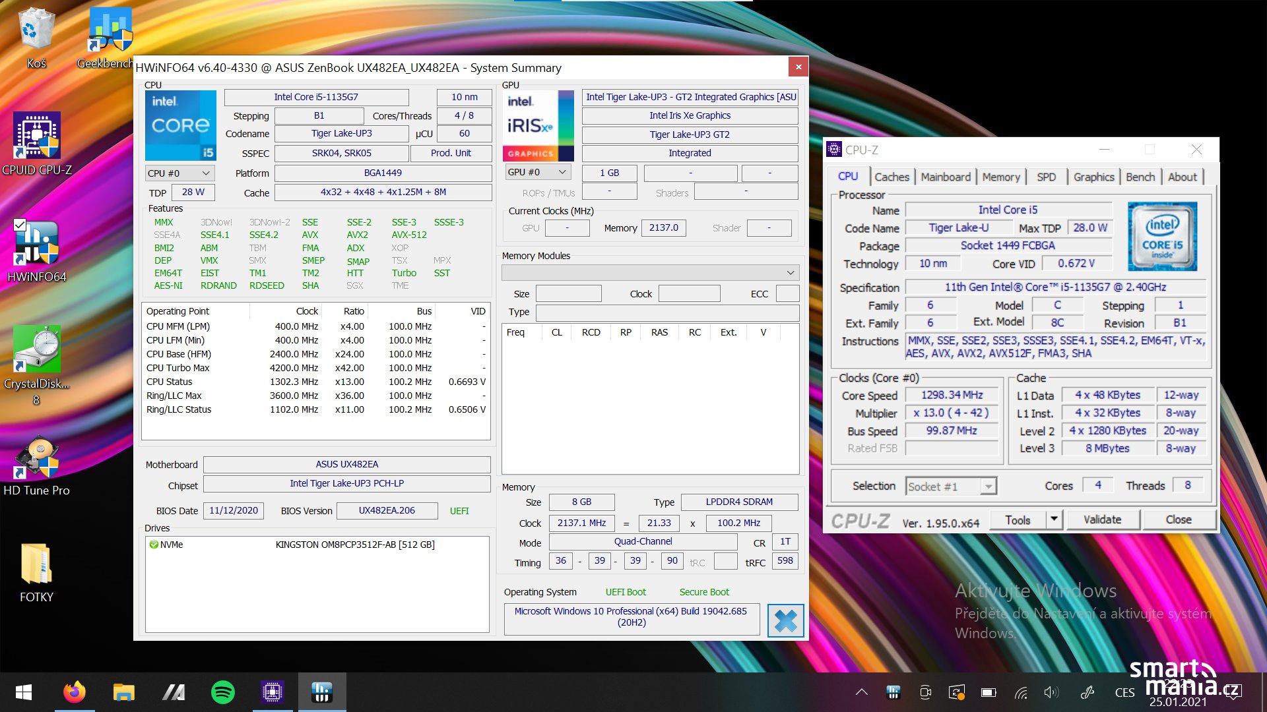Switch to the Graphics tab in CPU-Z
Image resolution: width=1267 pixels, height=712 pixels.
pos(1093,177)
